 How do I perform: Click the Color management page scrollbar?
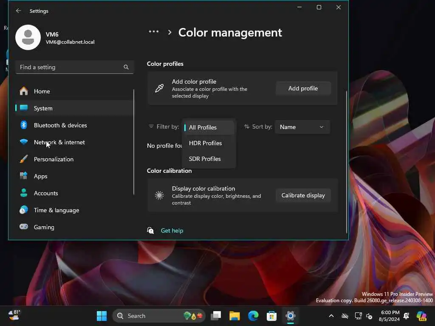pyautogui.click(x=347, y=162)
